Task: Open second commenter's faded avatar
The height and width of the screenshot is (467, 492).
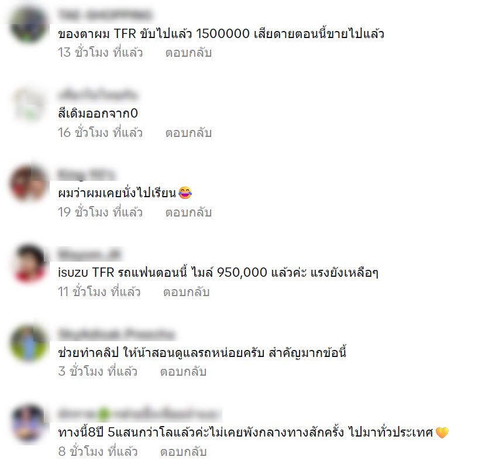Action: coord(29,105)
